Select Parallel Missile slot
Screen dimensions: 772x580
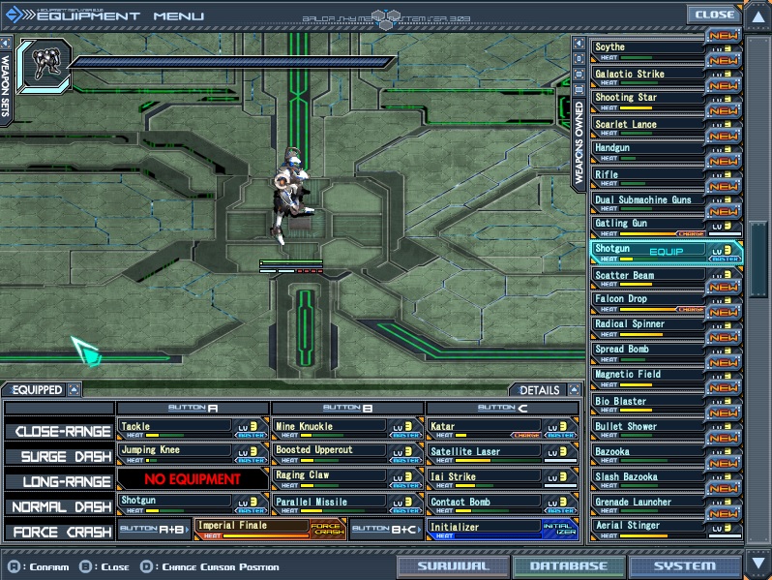pyautogui.click(x=347, y=504)
